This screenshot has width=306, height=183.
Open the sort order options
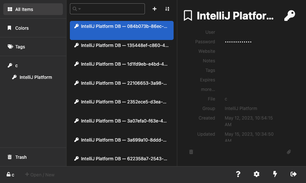(167, 9)
